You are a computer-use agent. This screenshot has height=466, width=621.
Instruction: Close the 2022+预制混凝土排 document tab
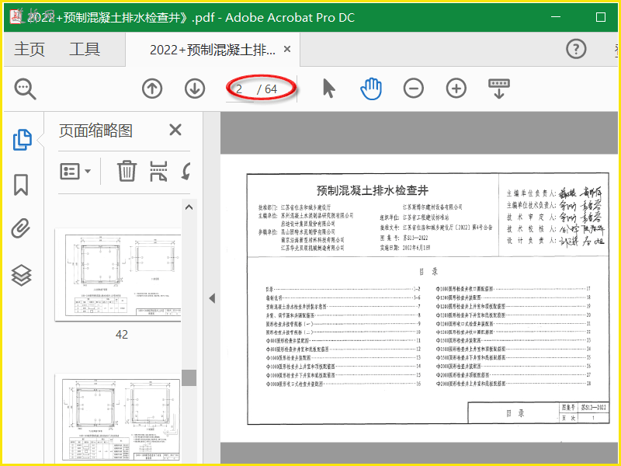tap(287, 49)
